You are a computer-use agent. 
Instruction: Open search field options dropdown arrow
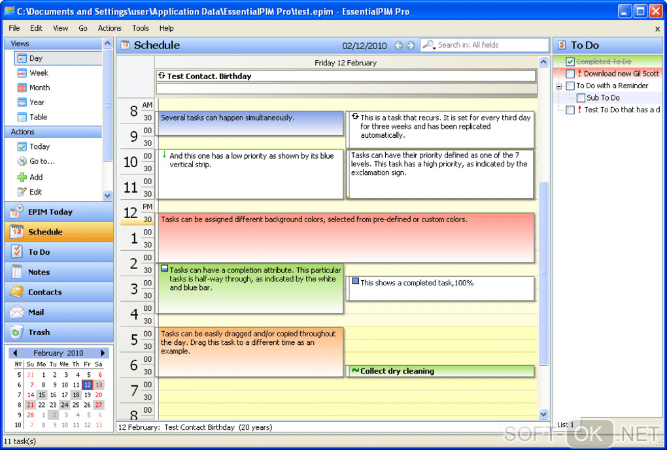tap(434, 48)
